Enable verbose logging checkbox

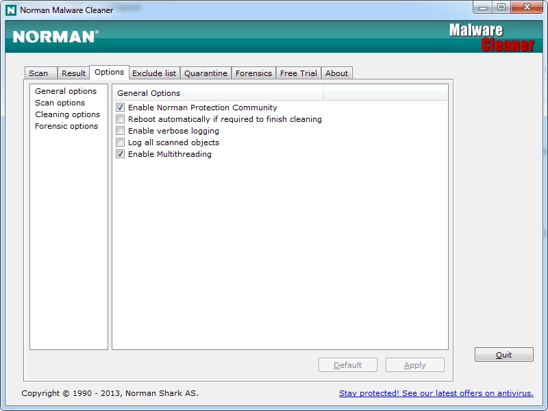click(x=121, y=131)
